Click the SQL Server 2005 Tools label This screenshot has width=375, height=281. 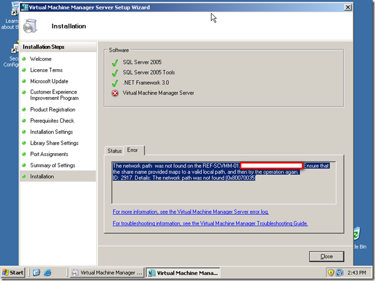point(148,73)
